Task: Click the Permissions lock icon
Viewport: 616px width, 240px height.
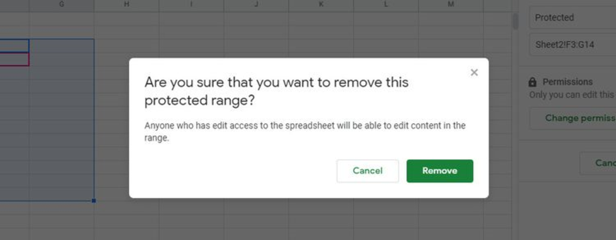Action: (x=533, y=82)
